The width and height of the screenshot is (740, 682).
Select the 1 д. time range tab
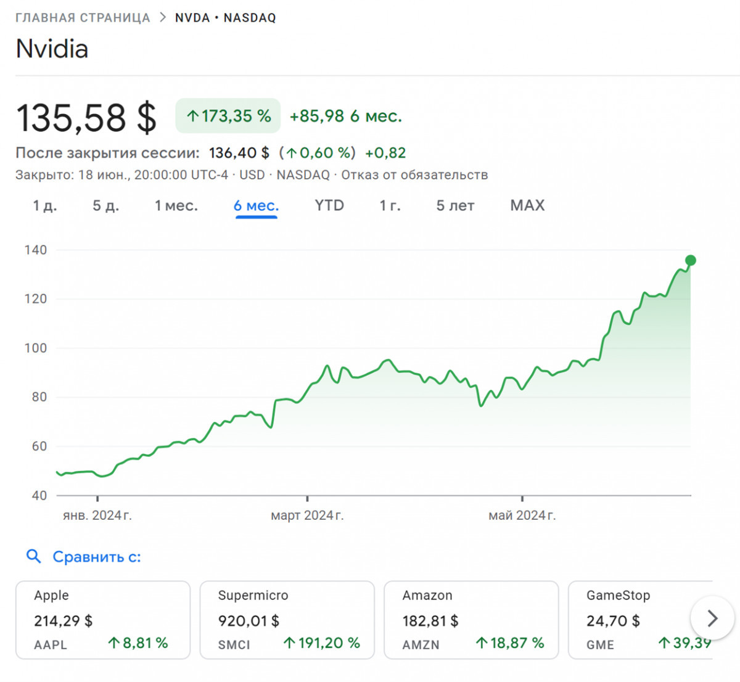click(44, 206)
